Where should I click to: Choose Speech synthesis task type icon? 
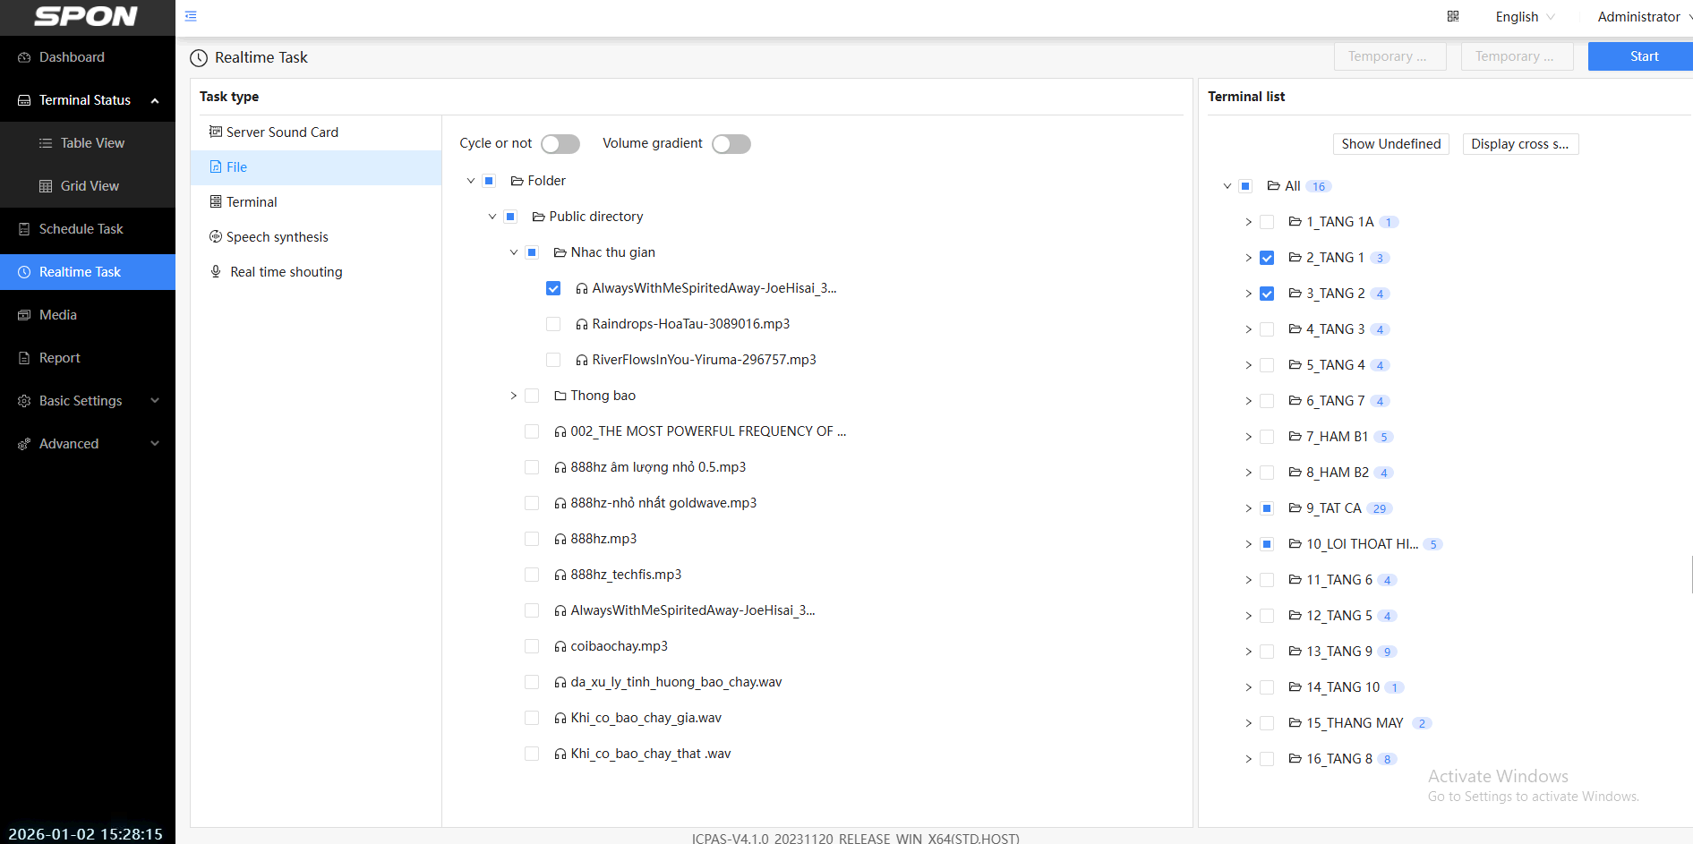216,237
